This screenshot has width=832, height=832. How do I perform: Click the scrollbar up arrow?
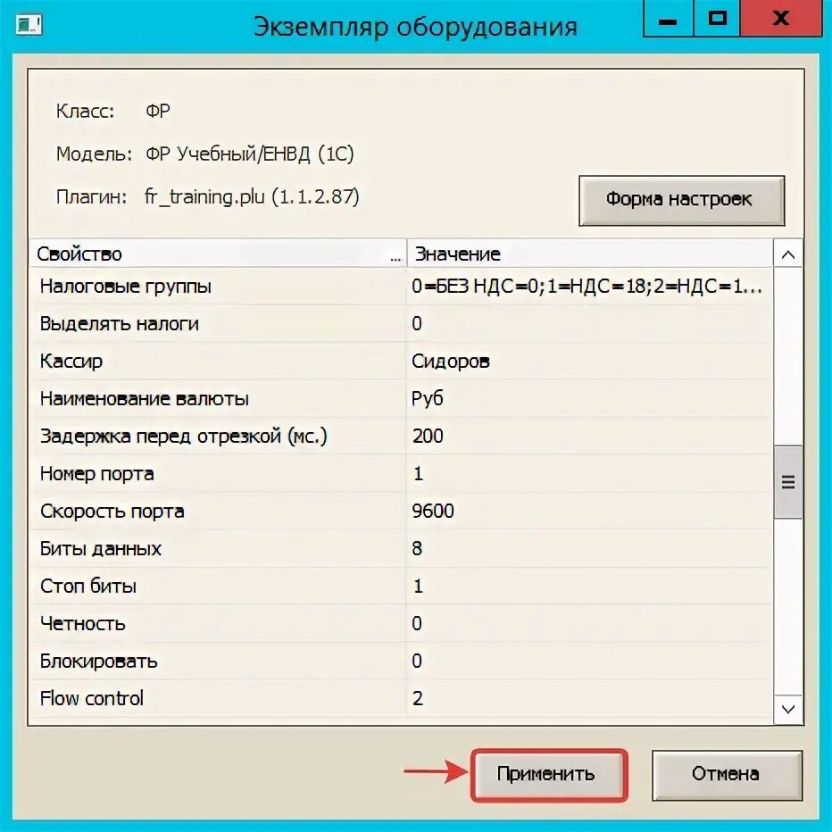[x=788, y=254]
